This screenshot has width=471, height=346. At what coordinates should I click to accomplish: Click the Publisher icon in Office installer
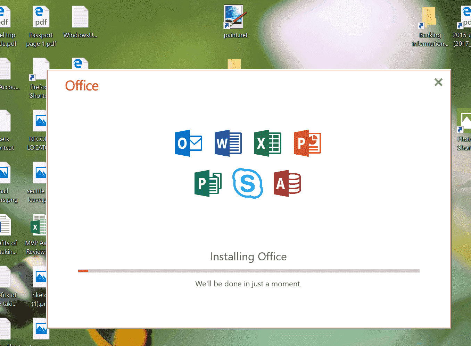pyautogui.click(x=208, y=183)
